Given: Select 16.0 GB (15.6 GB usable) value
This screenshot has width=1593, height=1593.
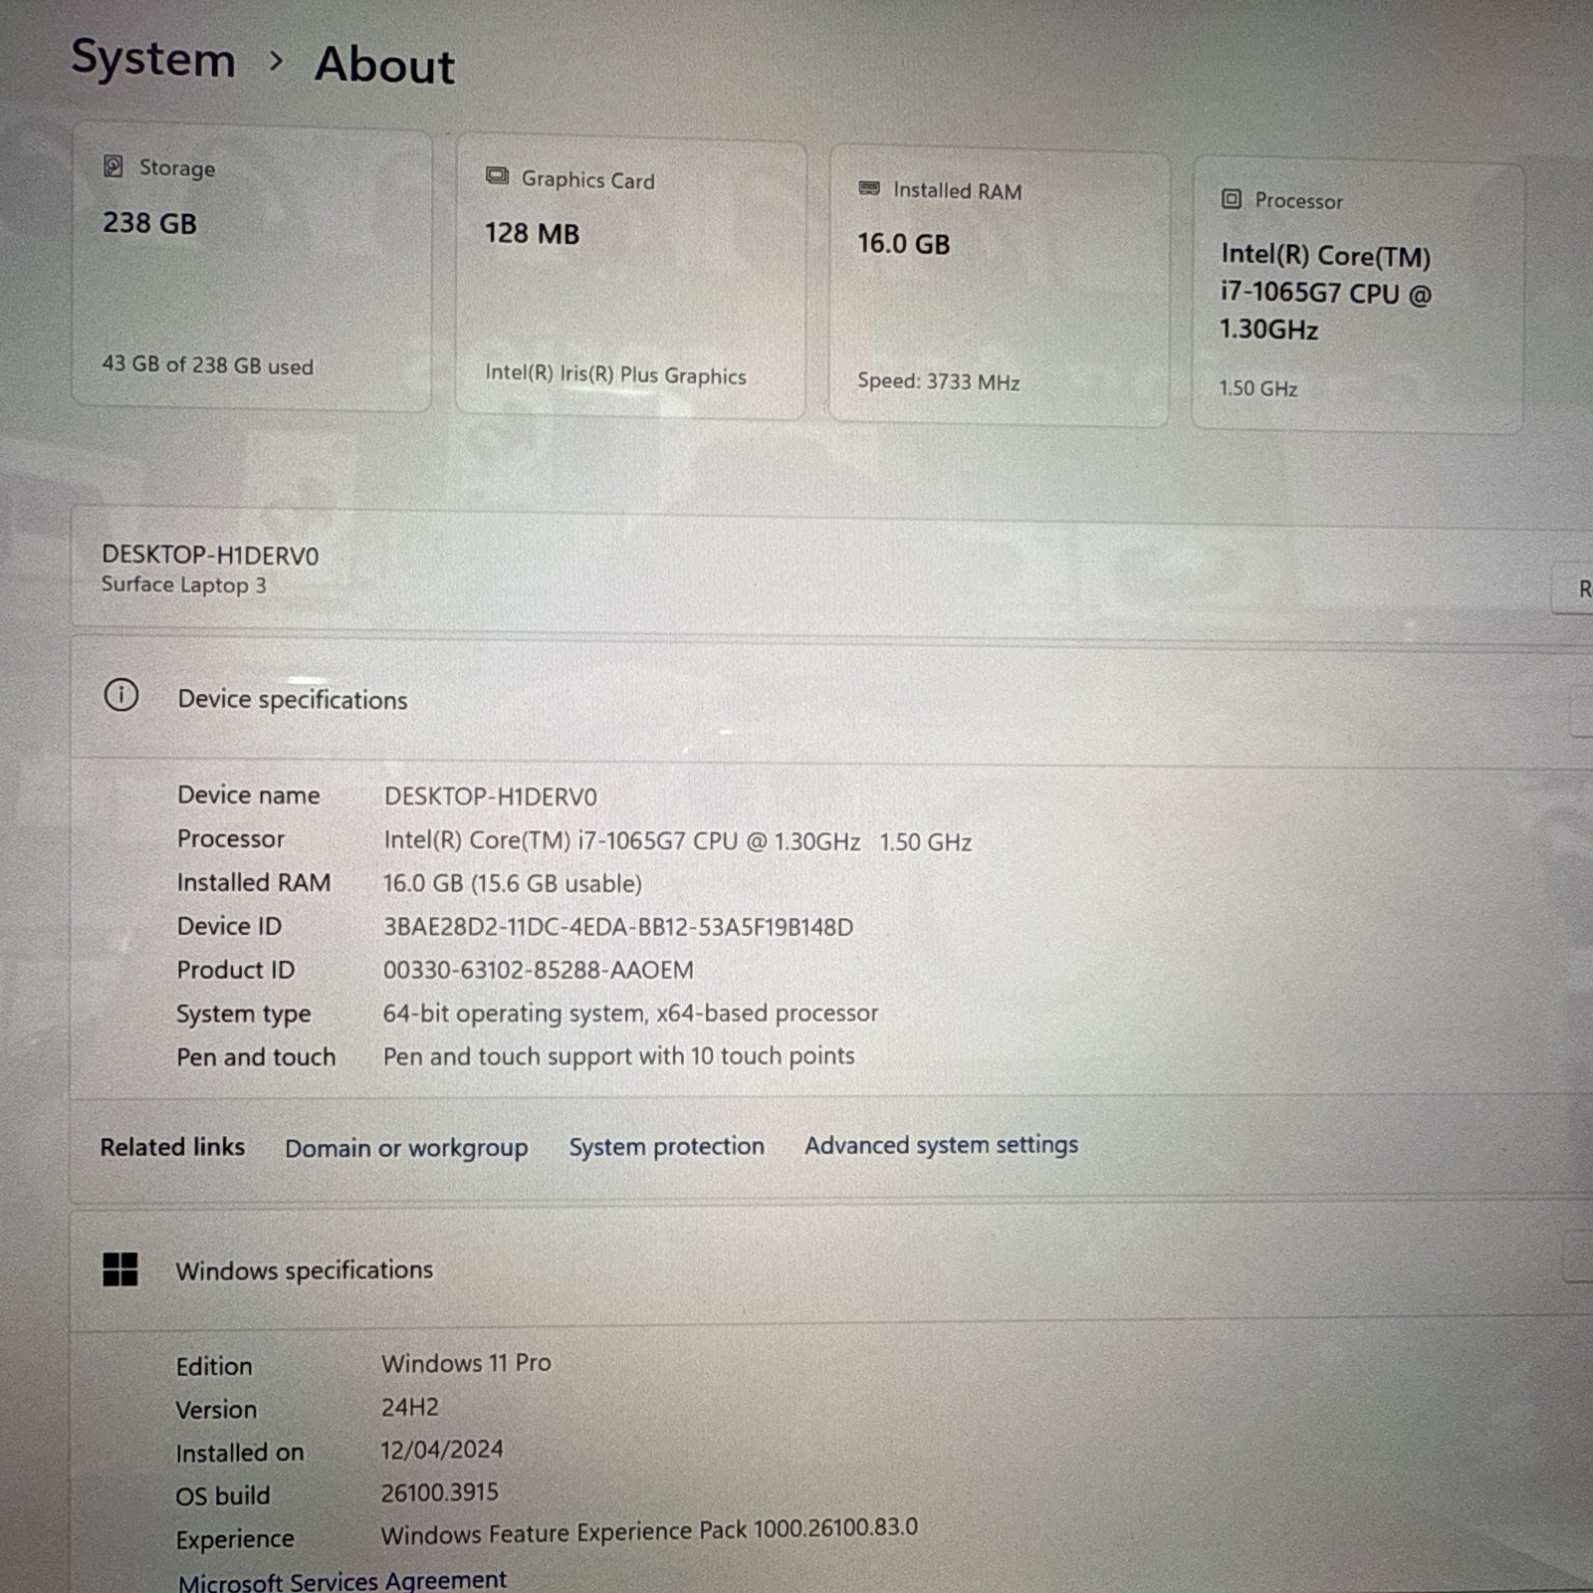Looking at the screenshot, I should click(513, 883).
